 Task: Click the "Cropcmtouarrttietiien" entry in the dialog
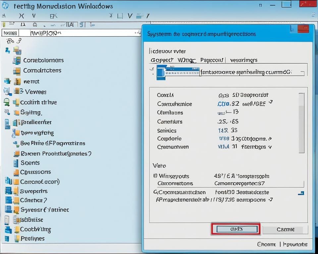(x=180, y=192)
